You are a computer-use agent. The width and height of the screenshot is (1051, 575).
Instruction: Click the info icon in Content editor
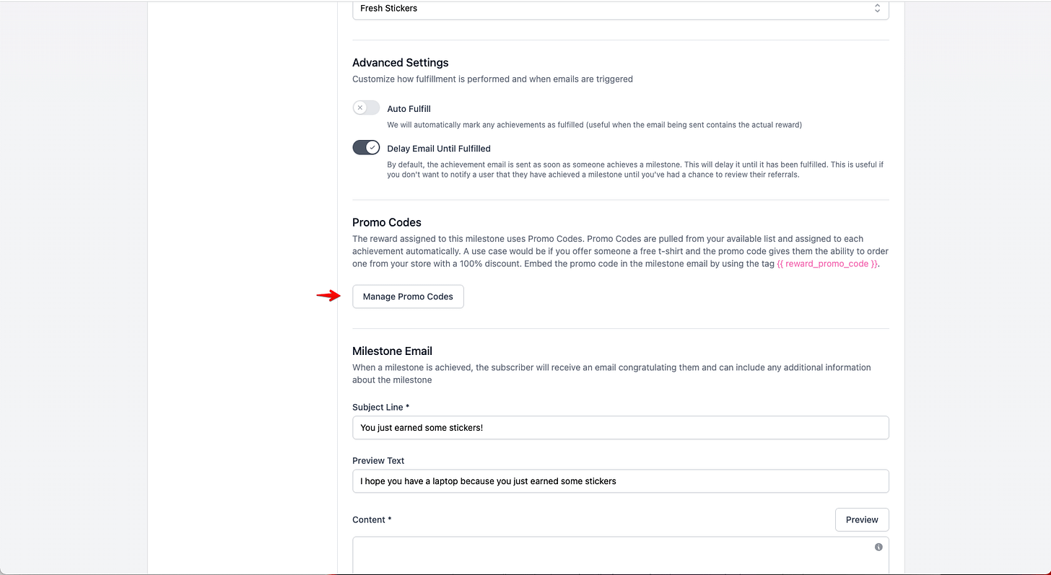point(878,547)
